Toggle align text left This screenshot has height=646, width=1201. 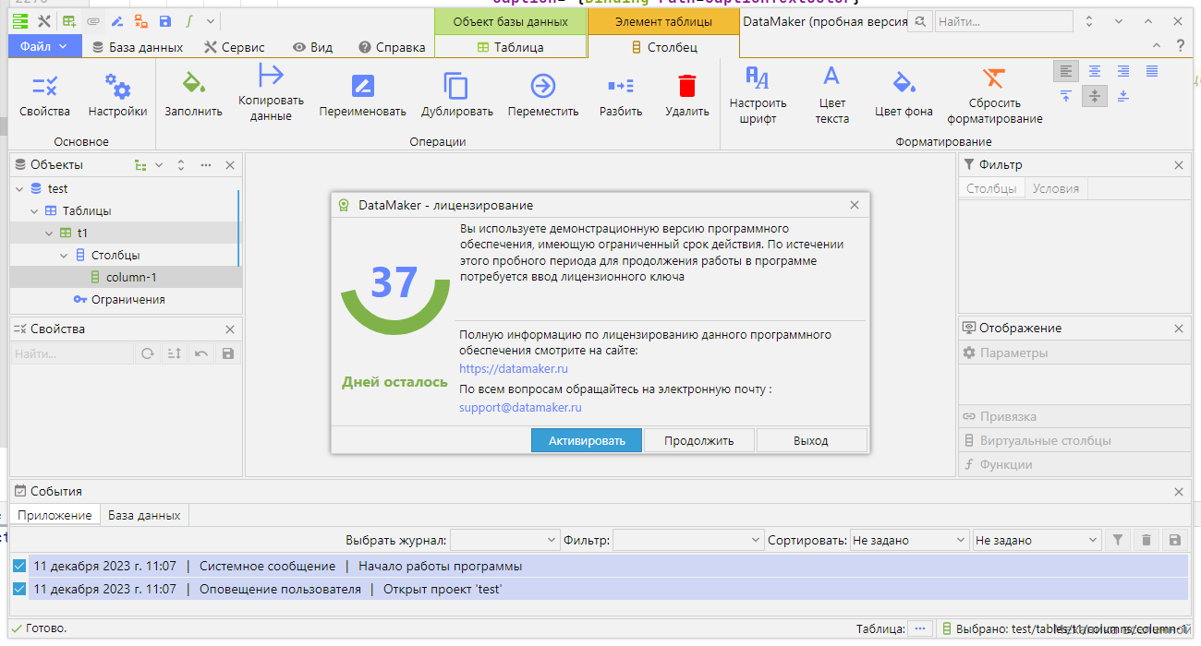point(1066,71)
